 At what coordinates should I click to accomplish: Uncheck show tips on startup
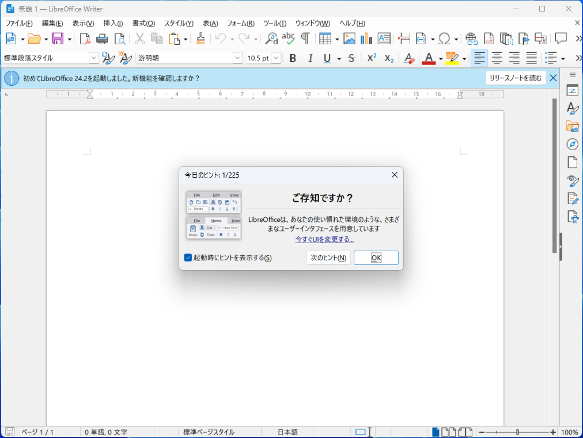pos(187,258)
